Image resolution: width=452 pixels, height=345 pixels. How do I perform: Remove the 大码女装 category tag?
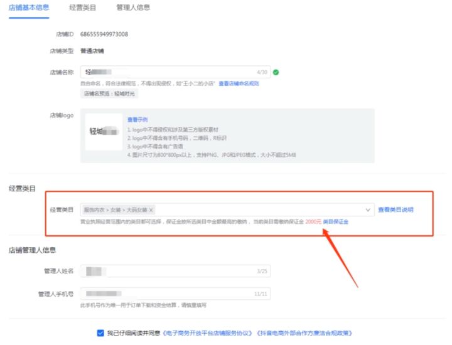click(x=151, y=210)
